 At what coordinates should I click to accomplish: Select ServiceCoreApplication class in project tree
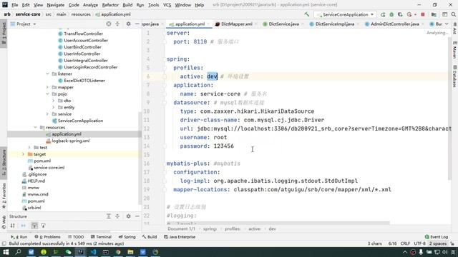[x=80, y=121]
